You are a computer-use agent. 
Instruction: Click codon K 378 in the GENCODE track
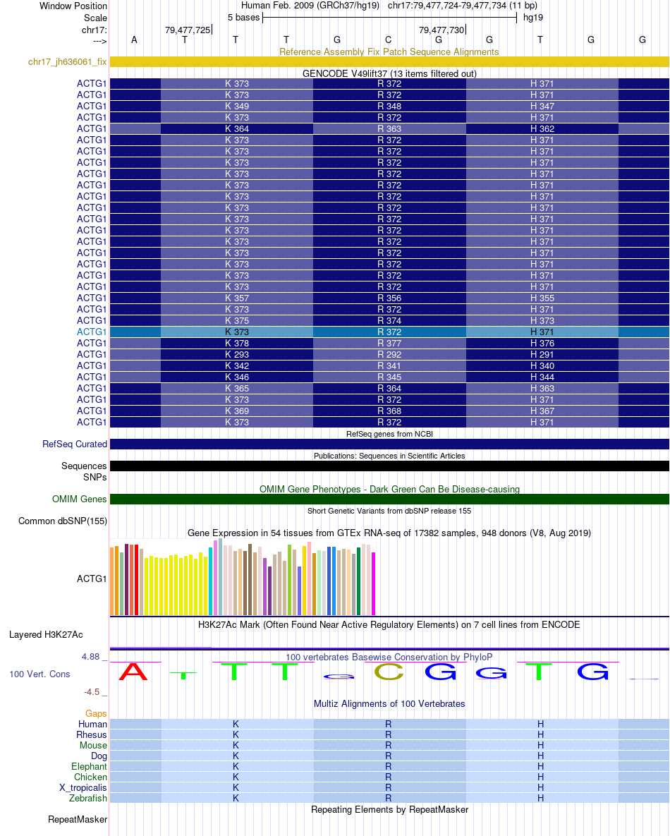pyautogui.click(x=237, y=343)
